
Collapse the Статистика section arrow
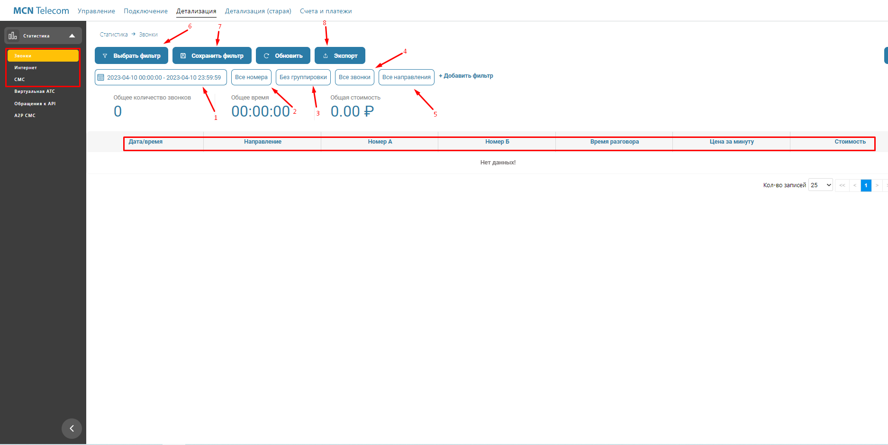coord(72,36)
